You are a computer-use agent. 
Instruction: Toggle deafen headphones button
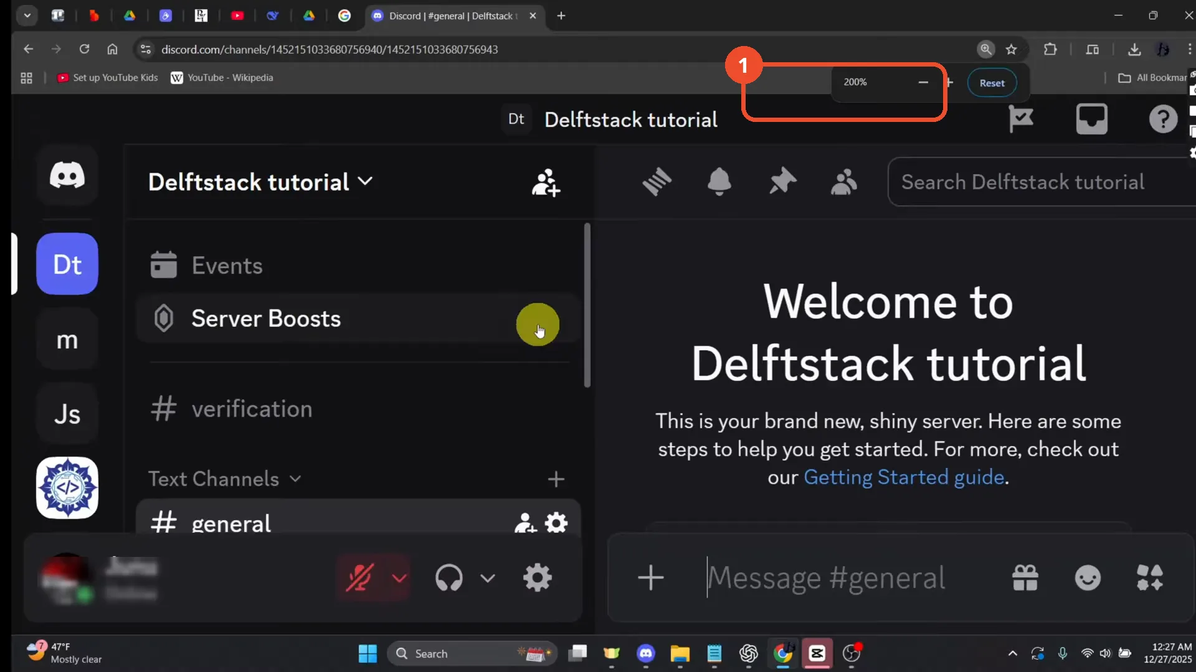pos(448,578)
